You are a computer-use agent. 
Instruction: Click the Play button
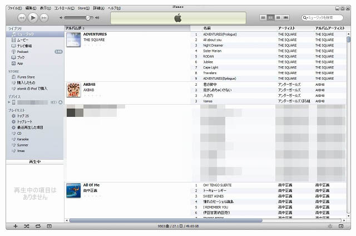[33, 17]
